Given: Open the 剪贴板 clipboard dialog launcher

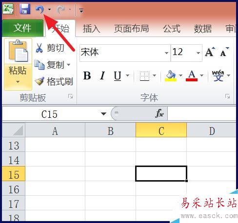Looking at the screenshot, I should pos(70,96).
